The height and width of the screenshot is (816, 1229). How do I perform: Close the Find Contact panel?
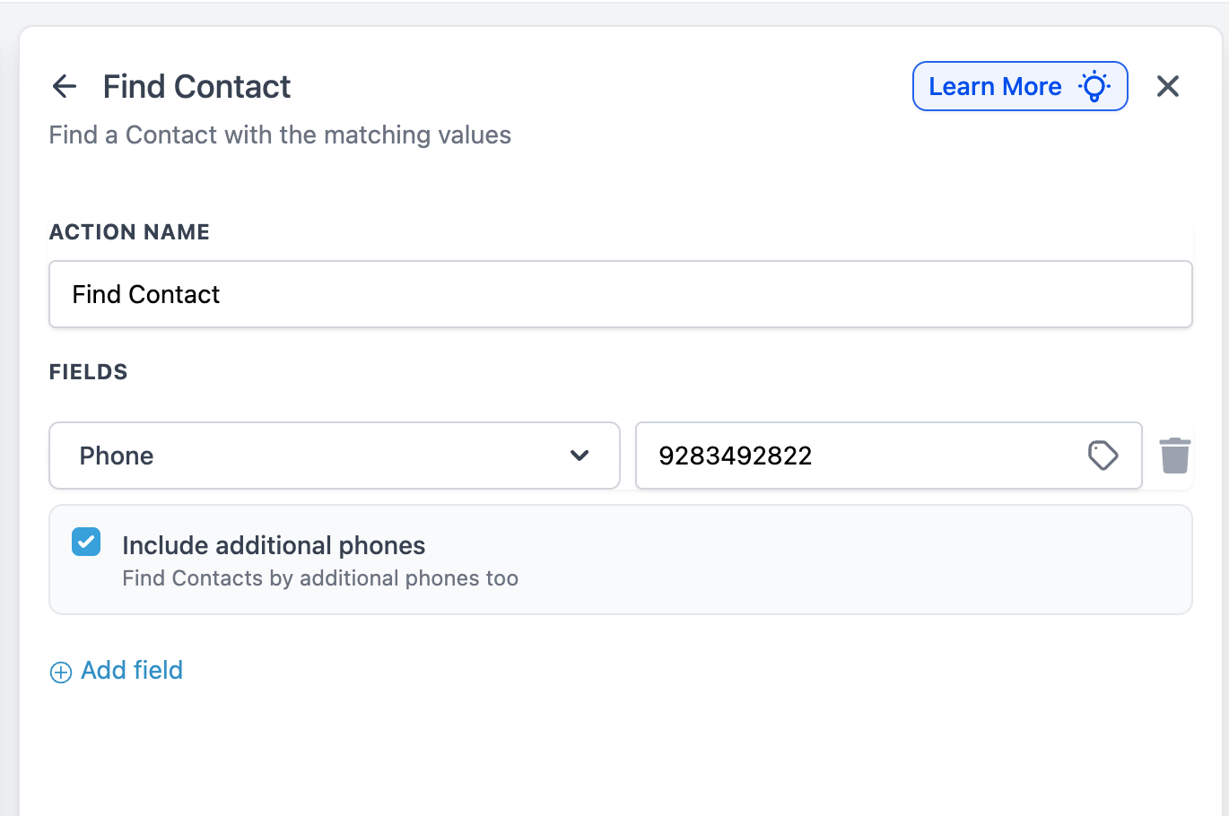[x=1167, y=86]
